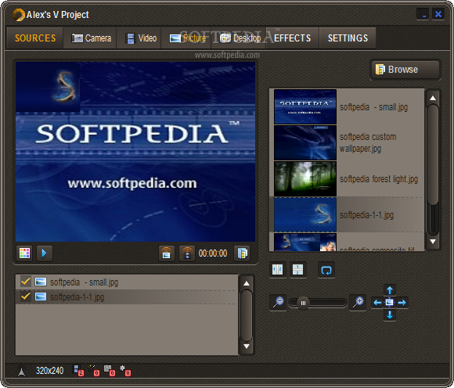454x388 pixels.
Task: Click the softpedia-1-1.jpg thumbnail in file browser
Action: (x=305, y=214)
